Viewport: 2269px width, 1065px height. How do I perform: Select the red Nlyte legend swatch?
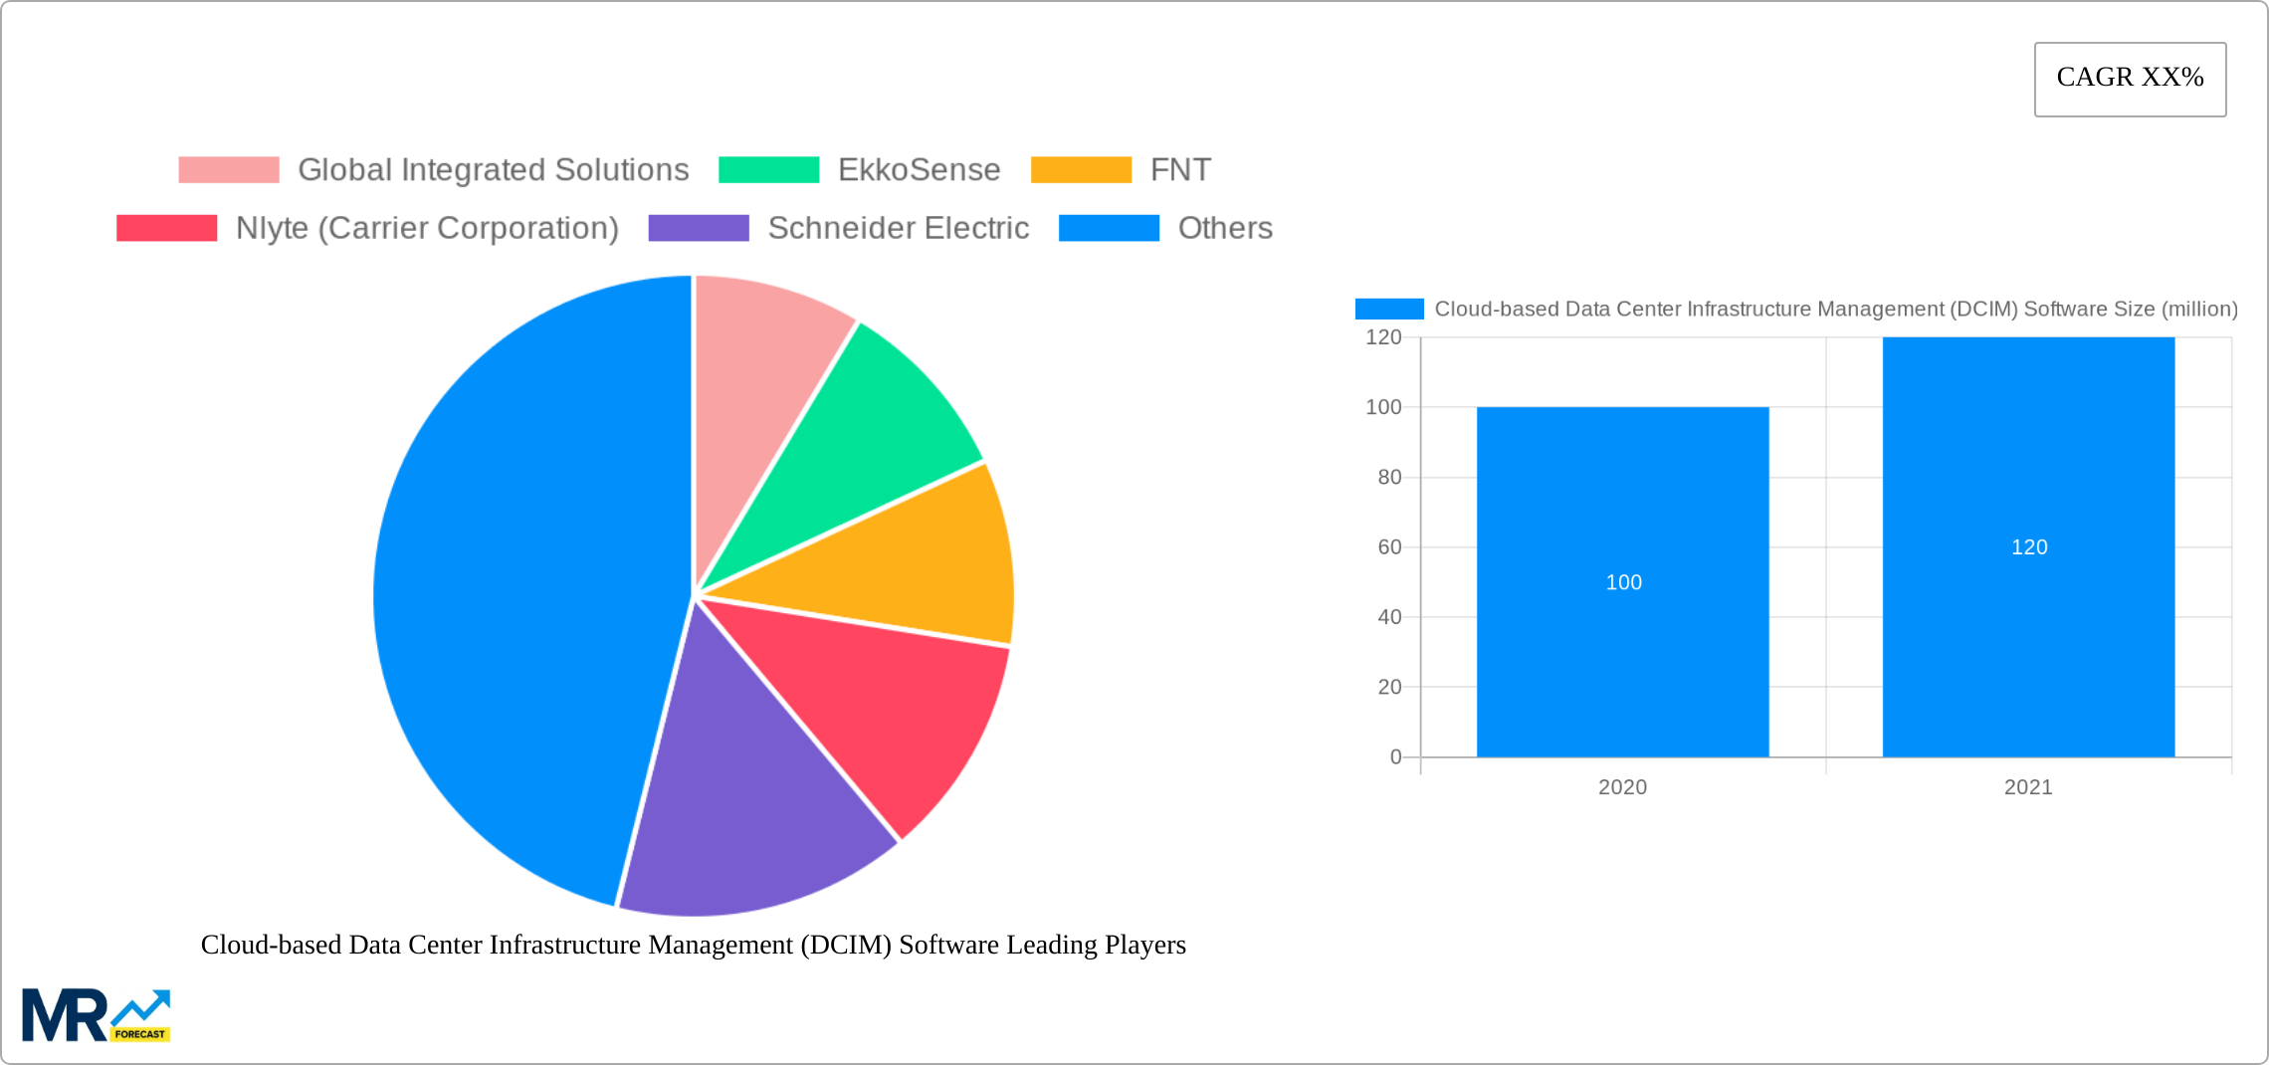click(x=165, y=227)
